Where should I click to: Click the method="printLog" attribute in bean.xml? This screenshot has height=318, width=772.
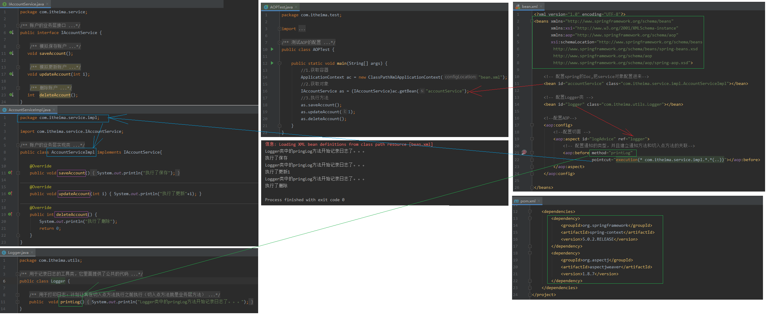pyautogui.click(x=612, y=153)
